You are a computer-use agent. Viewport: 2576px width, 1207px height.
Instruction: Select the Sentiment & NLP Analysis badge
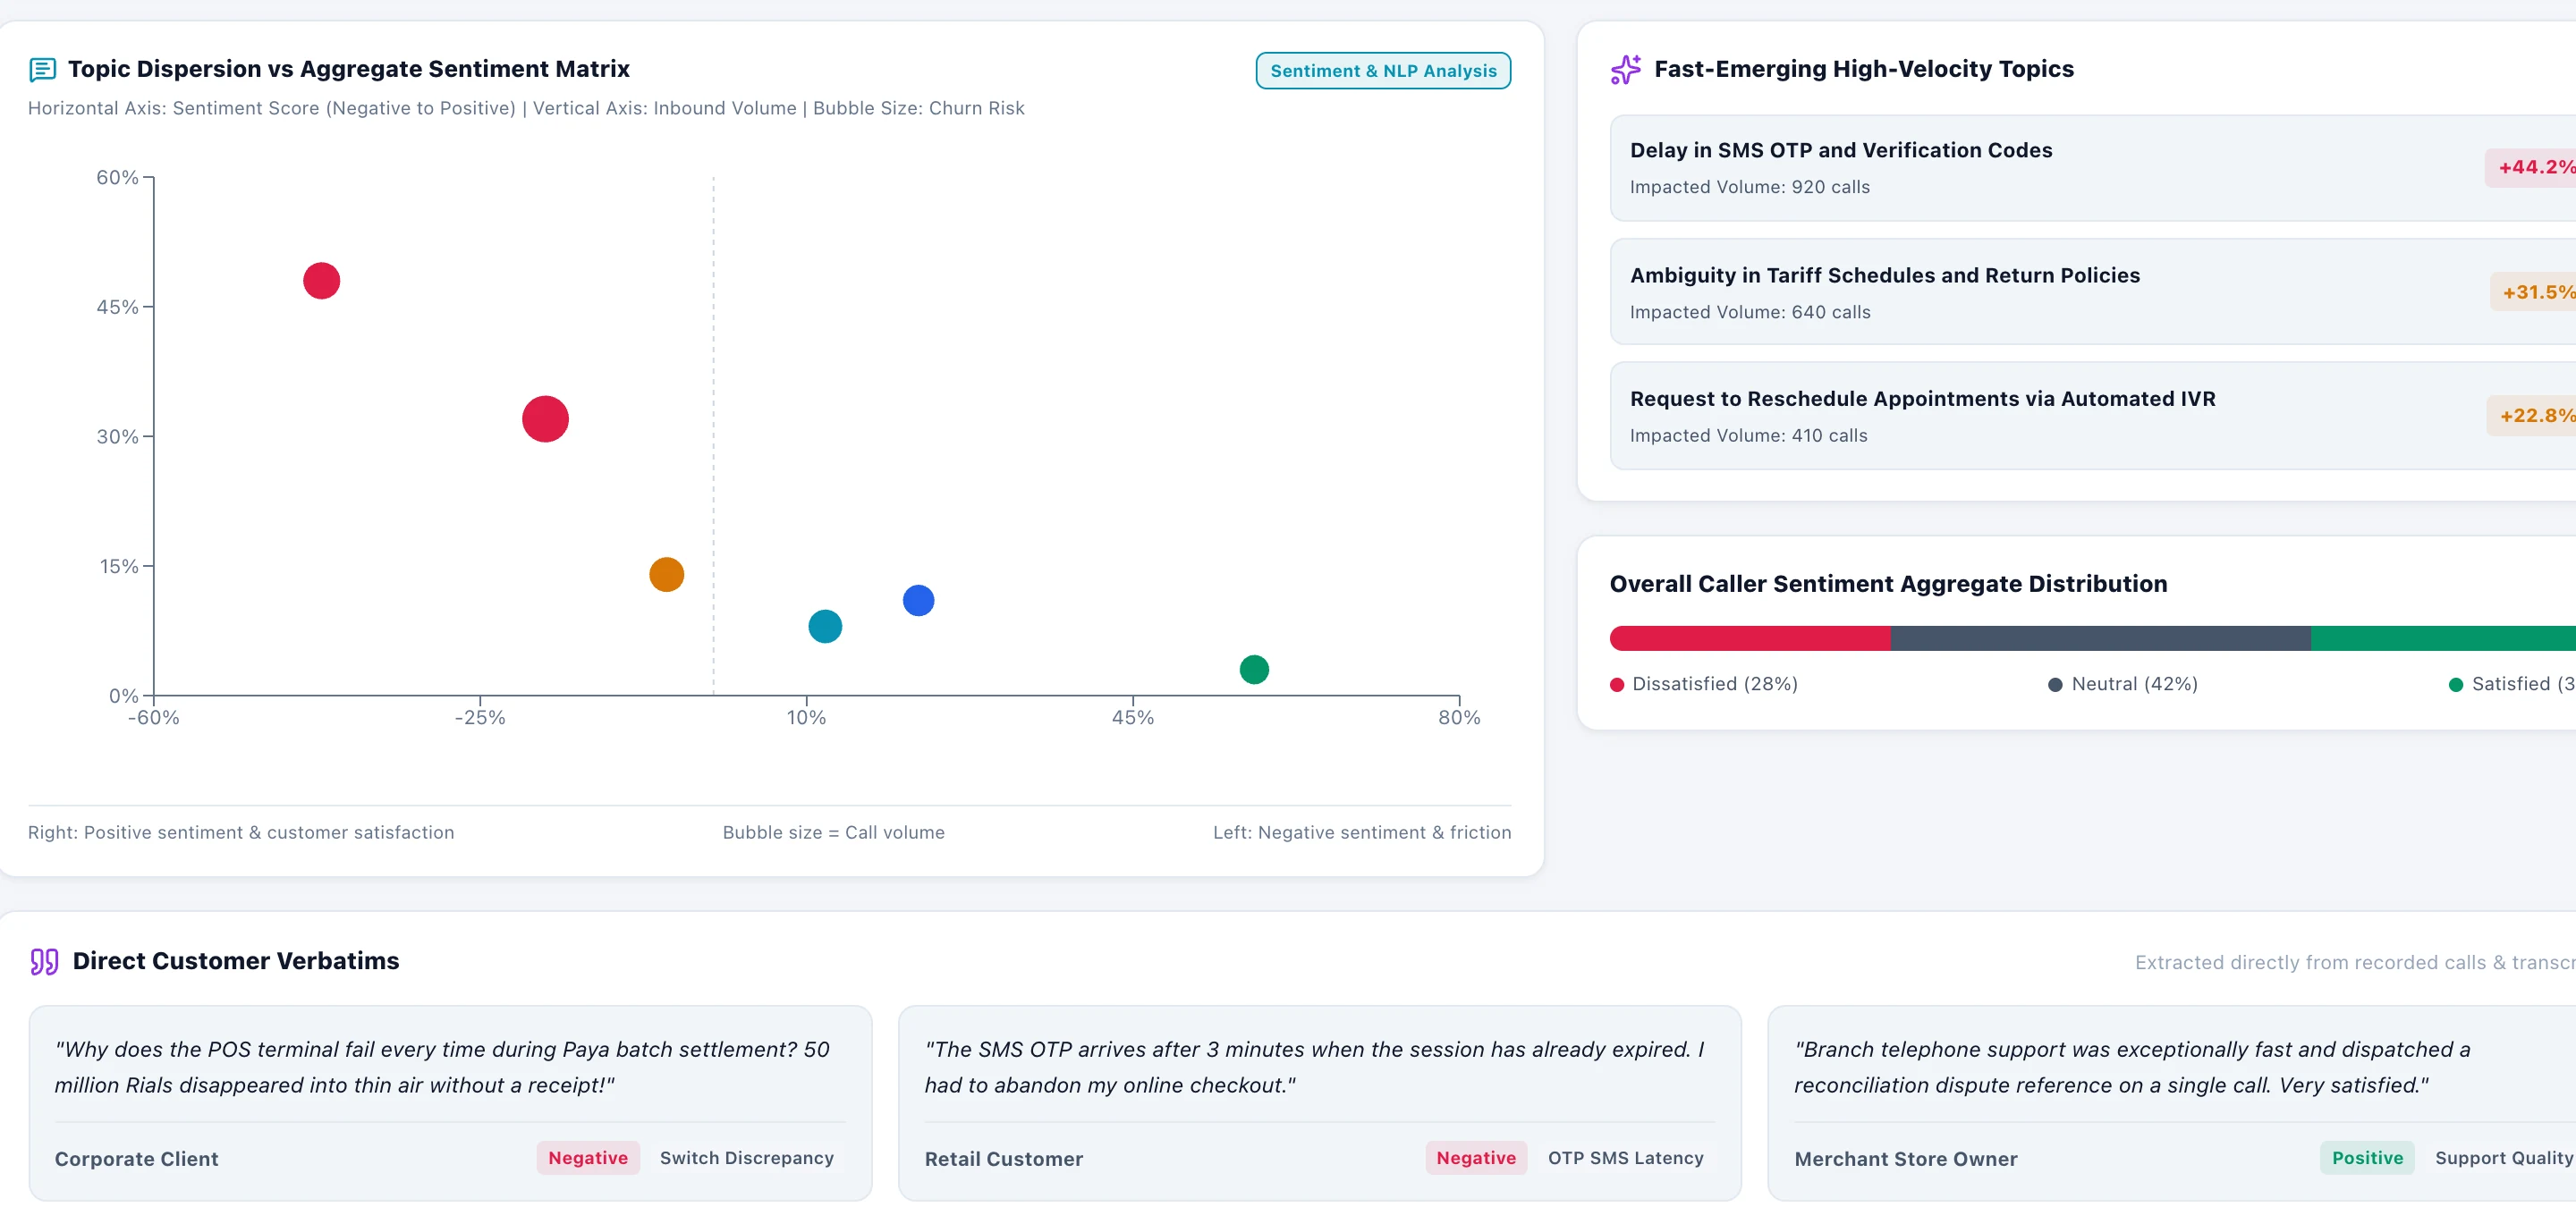tap(1383, 71)
